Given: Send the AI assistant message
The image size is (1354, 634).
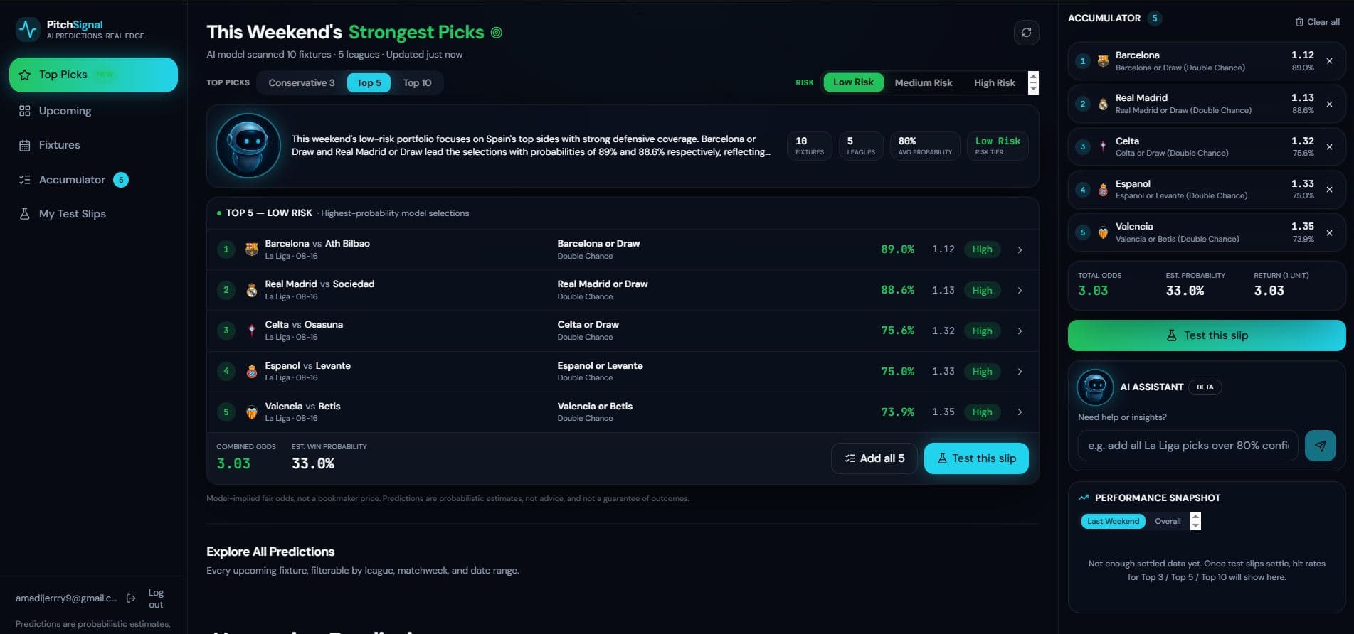Looking at the screenshot, I should click(1320, 446).
